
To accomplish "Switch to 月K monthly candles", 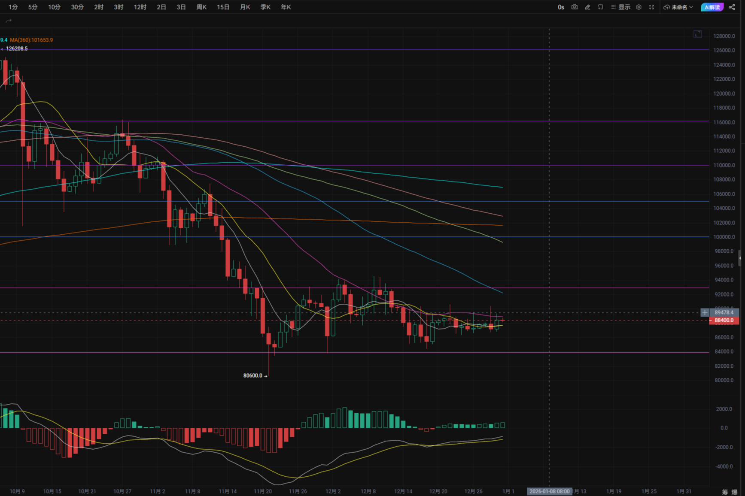I will [x=245, y=7].
